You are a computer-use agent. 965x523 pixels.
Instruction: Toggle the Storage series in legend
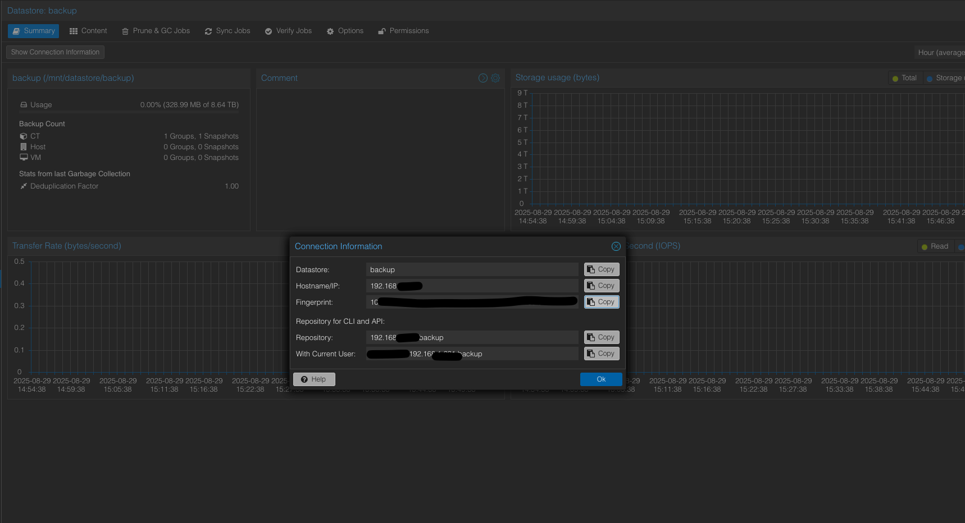[x=944, y=78]
